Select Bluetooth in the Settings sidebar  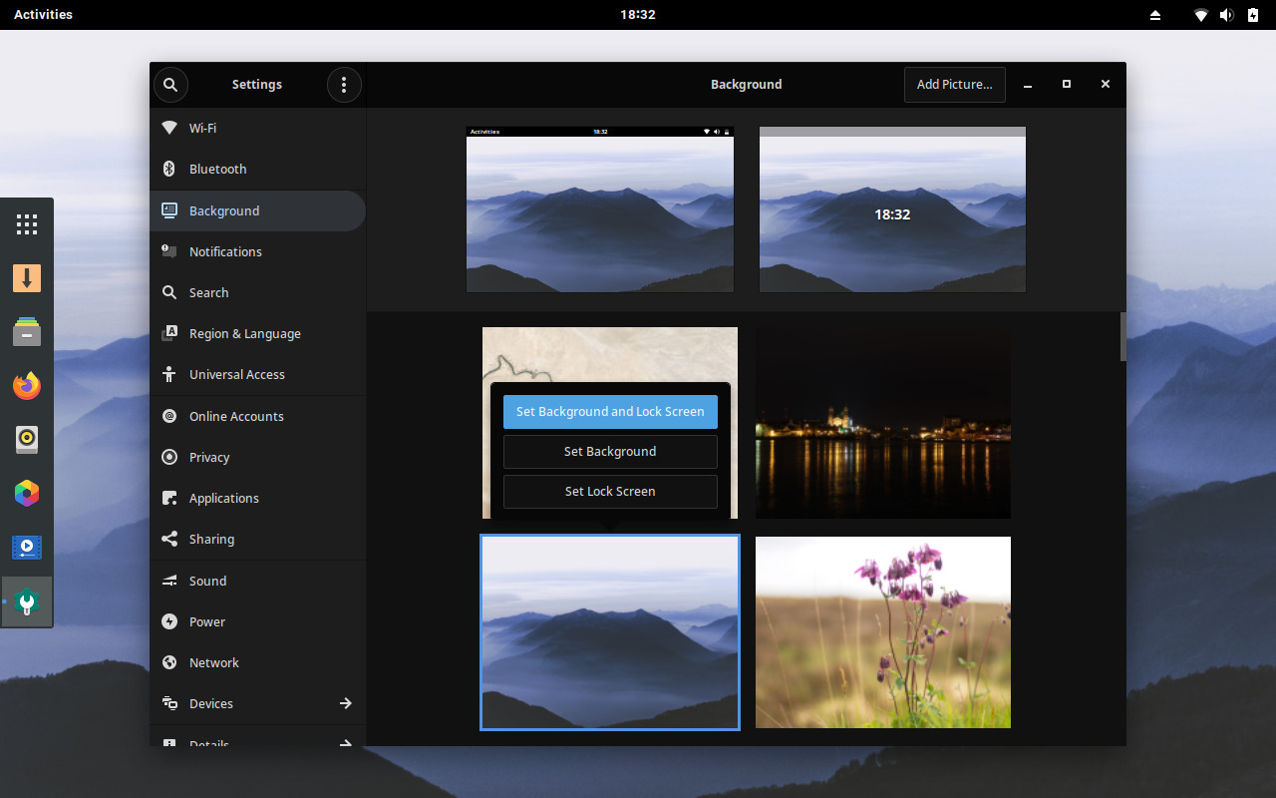(257, 169)
